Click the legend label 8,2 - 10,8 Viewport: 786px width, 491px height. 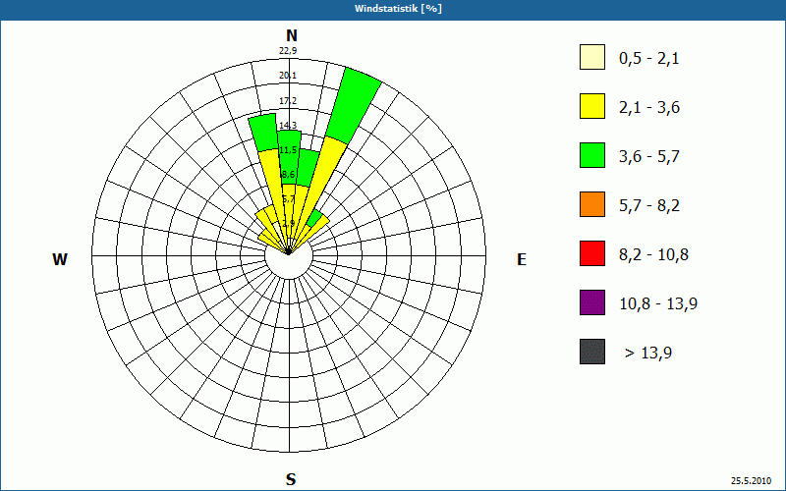pos(654,255)
